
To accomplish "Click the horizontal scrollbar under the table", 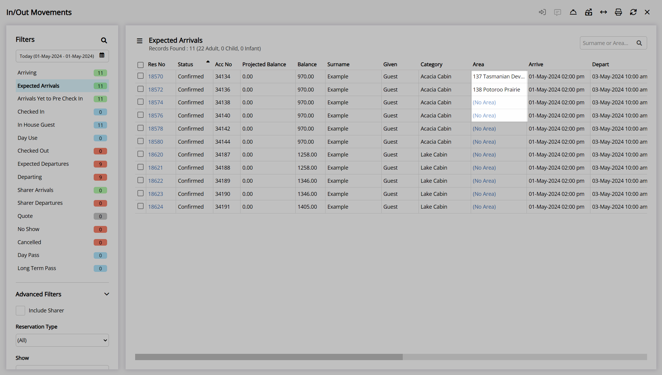I will (269, 357).
